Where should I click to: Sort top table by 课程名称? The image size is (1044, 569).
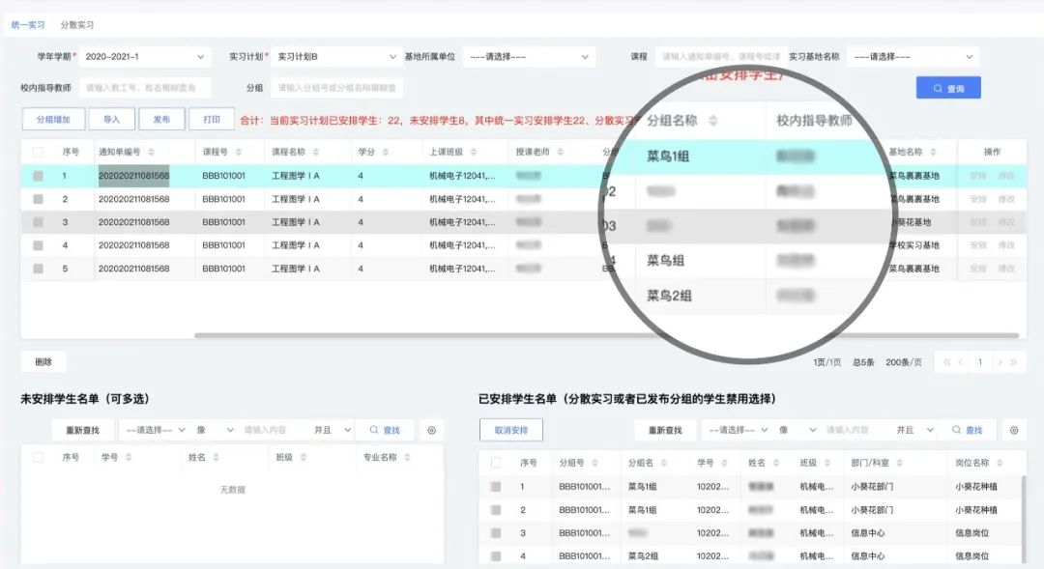(x=315, y=153)
